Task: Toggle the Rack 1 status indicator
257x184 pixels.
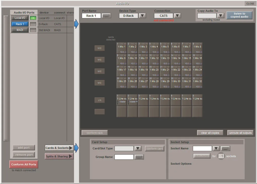Action: 33,24
